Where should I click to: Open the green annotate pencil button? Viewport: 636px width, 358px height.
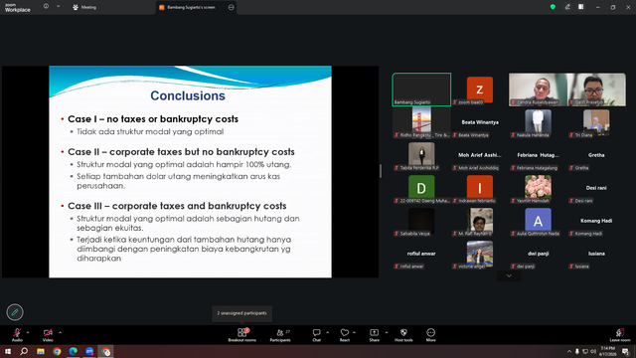(x=15, y=312)
